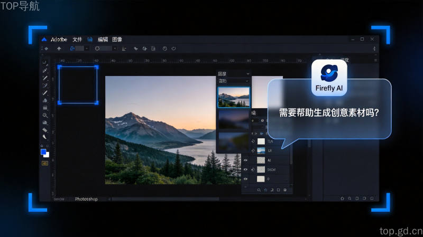Open the Adobe menu item
Viewport: 423px width, 237px height.
(59, 39)
